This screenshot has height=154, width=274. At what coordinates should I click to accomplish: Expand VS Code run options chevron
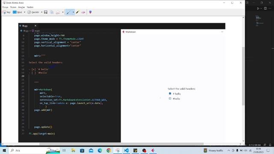(x=261, y=9)
